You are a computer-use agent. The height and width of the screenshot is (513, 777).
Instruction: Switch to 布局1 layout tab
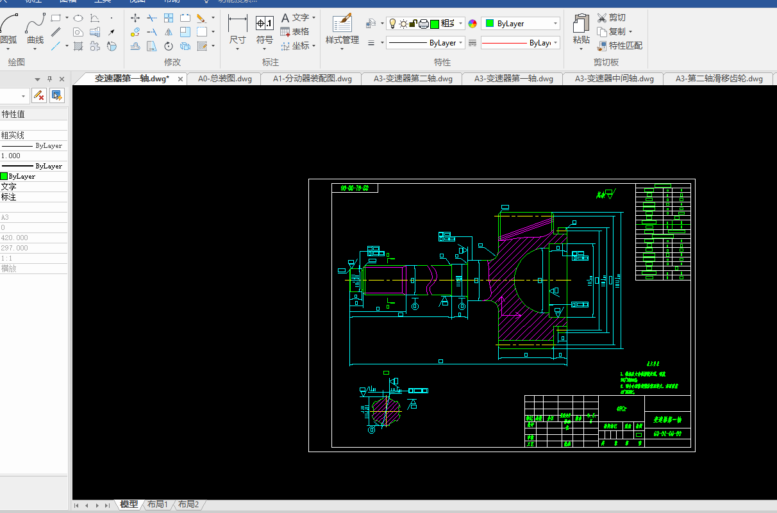[x=158, y=505]
